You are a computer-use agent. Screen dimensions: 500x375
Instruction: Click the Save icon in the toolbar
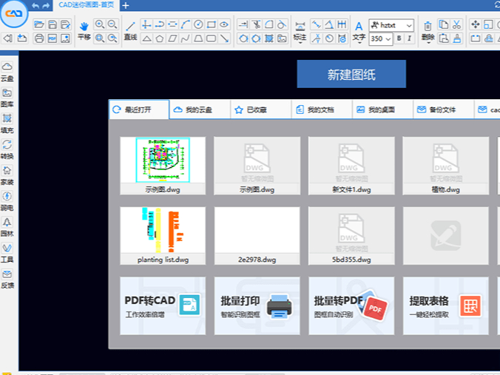[x=53, y=24]
